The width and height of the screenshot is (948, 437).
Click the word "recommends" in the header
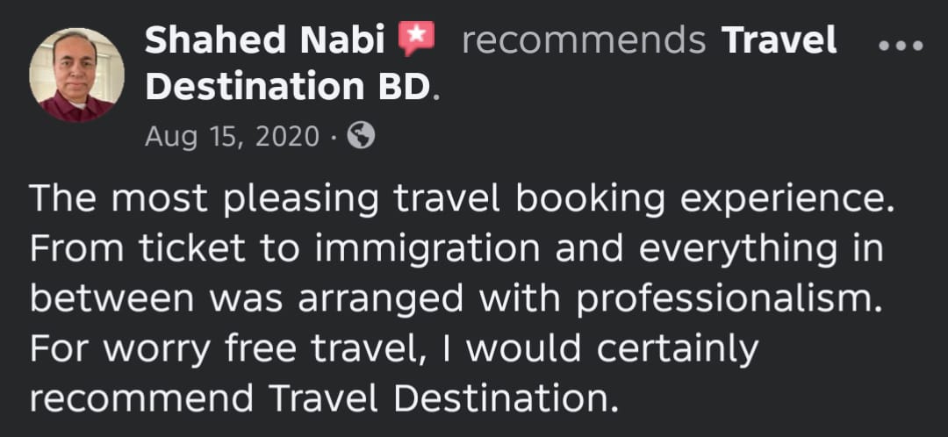click(x=584, y=40)
